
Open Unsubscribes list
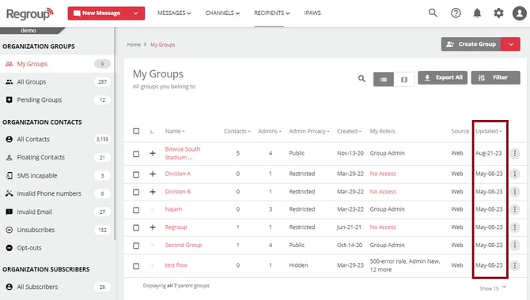(57, 230)
